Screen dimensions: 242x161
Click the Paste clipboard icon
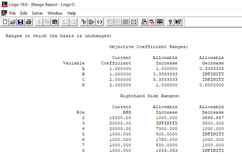pyautogui.click(x=55, y=22)
